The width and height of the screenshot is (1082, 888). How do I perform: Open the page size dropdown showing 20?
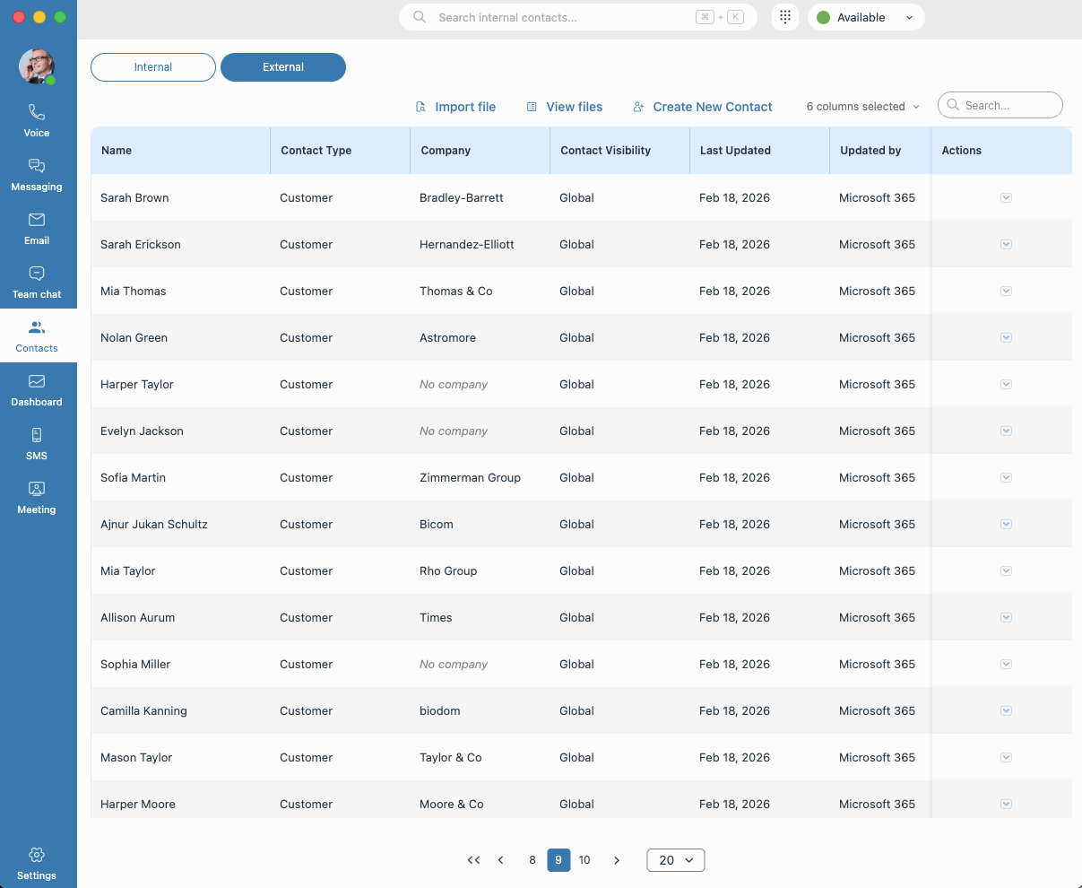[x=675, y=859]
